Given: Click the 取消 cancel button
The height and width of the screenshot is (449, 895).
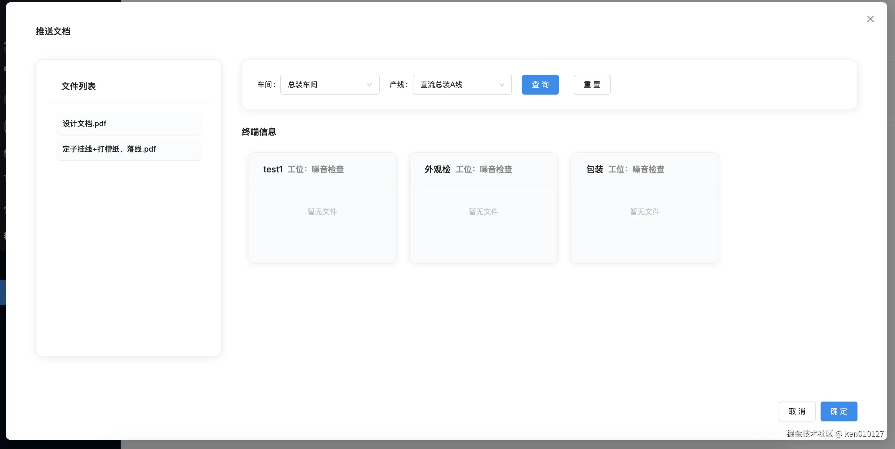Looking at the screenshot, I should coord(797,411).
